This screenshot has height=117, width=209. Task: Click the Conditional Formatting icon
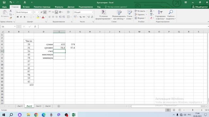pyautogui.click(x=104, y=15)
